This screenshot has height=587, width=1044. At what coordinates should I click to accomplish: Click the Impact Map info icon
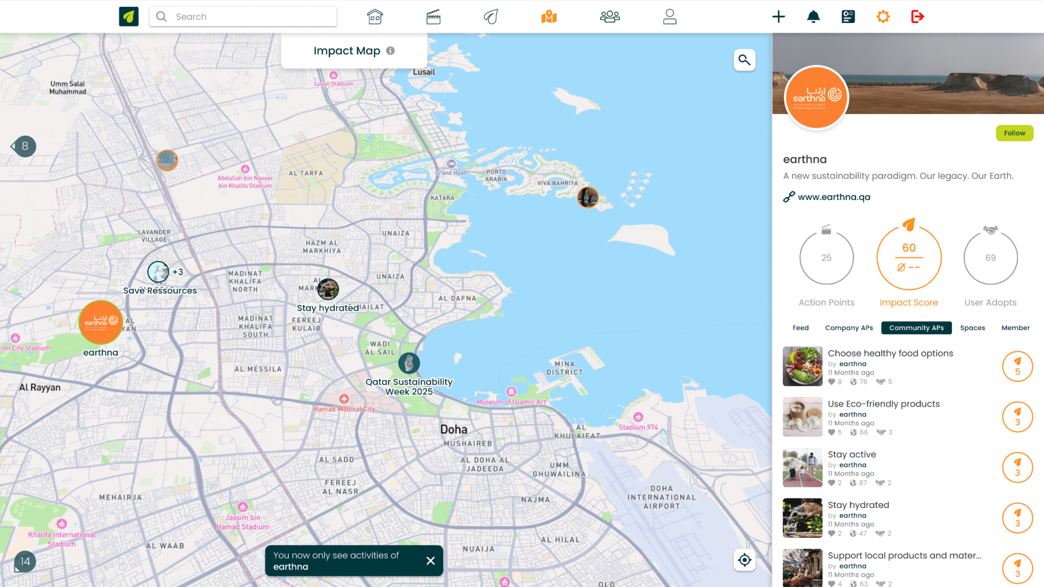point(390,51)
